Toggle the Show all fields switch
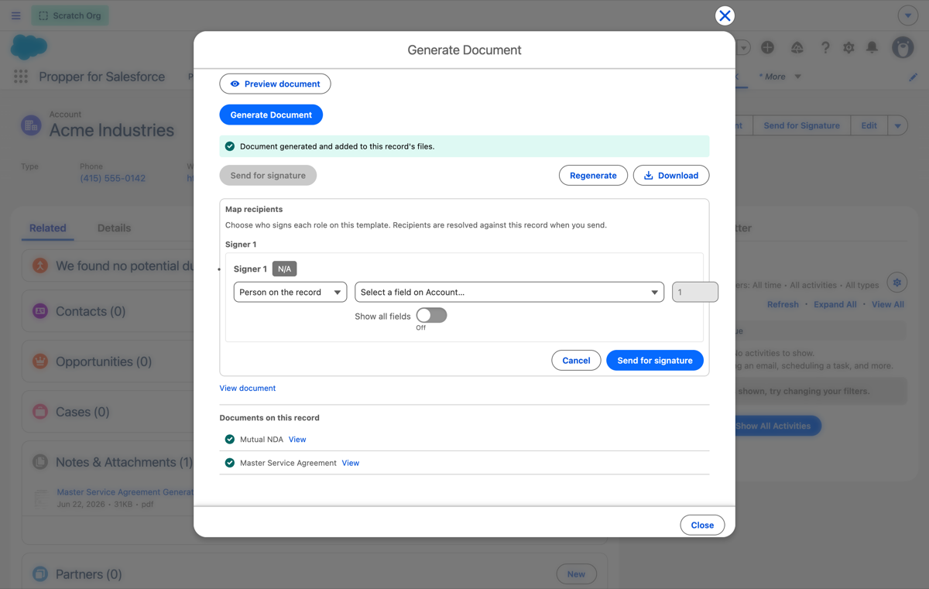The width and height of the screenshot is (929, 589). [431, 315]
